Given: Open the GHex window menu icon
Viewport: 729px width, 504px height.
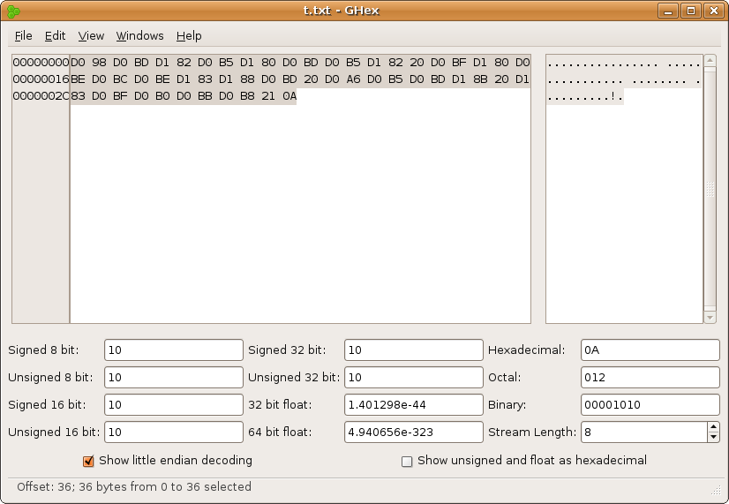Looking at the screenshot, I should point(12,11).
